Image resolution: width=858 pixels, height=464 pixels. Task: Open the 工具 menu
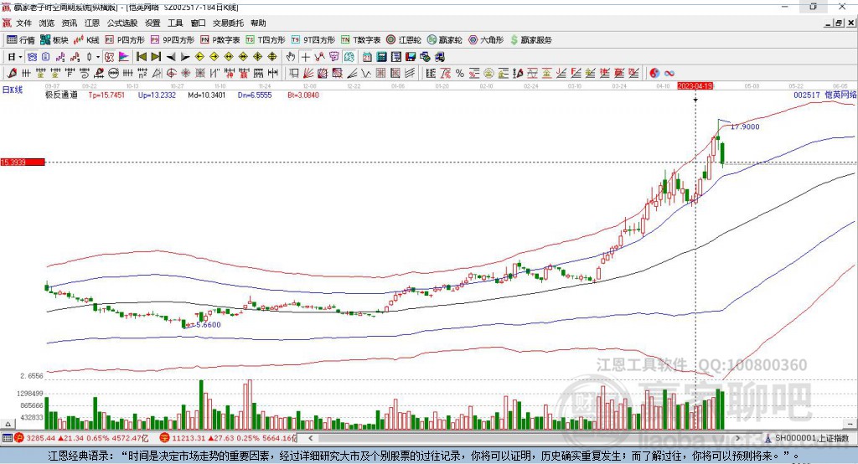click(x=175, y=23)
